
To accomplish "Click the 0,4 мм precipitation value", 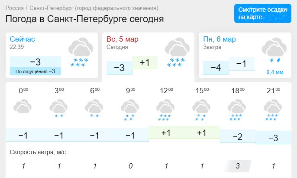I will [275, 72].
